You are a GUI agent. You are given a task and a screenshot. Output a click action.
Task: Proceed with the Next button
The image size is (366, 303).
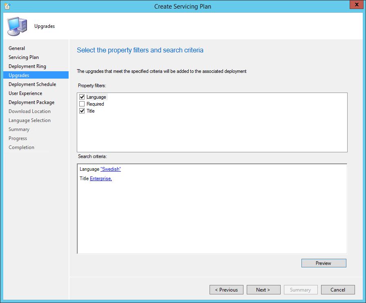coord(263,289)
